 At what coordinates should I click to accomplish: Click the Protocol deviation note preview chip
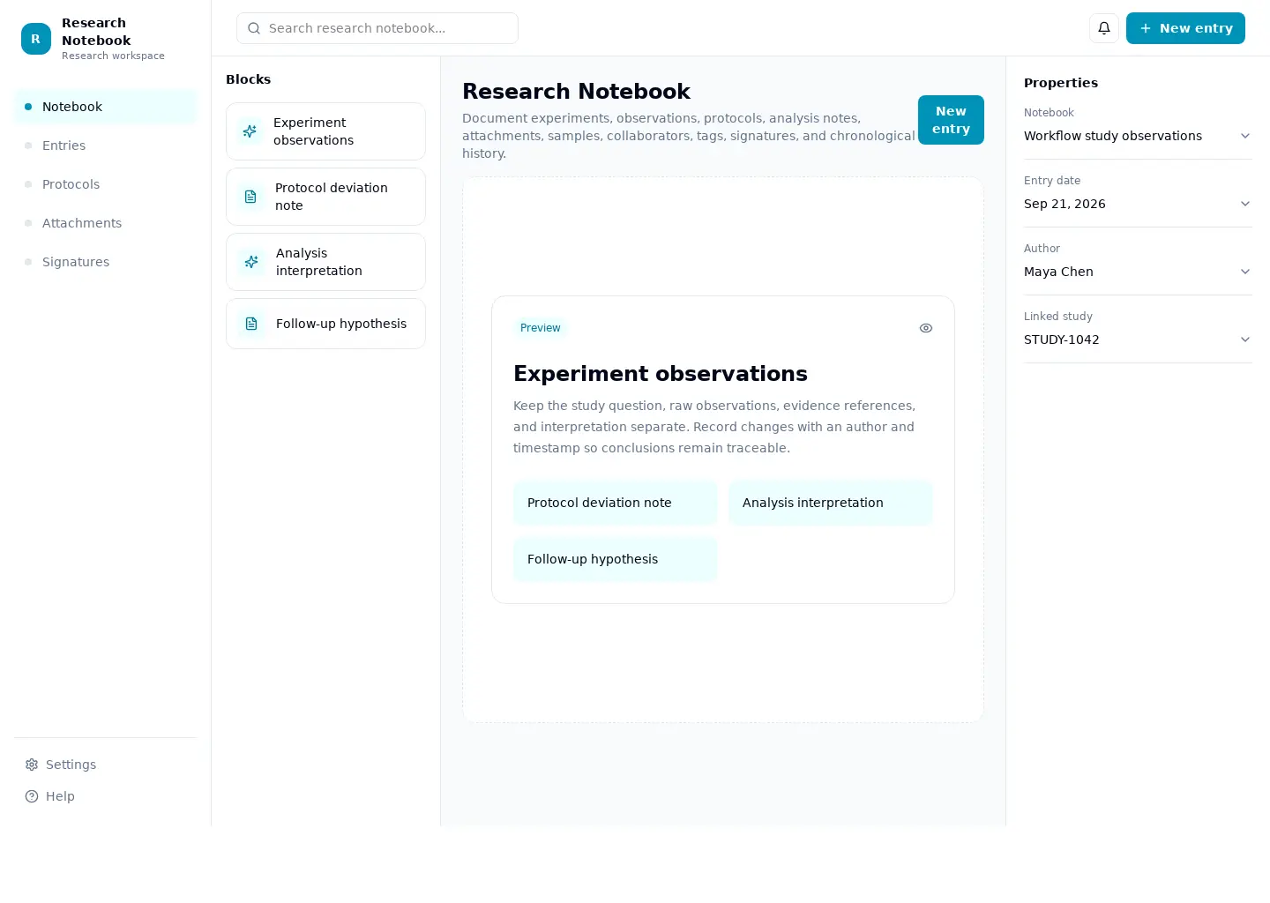[616, 503]
